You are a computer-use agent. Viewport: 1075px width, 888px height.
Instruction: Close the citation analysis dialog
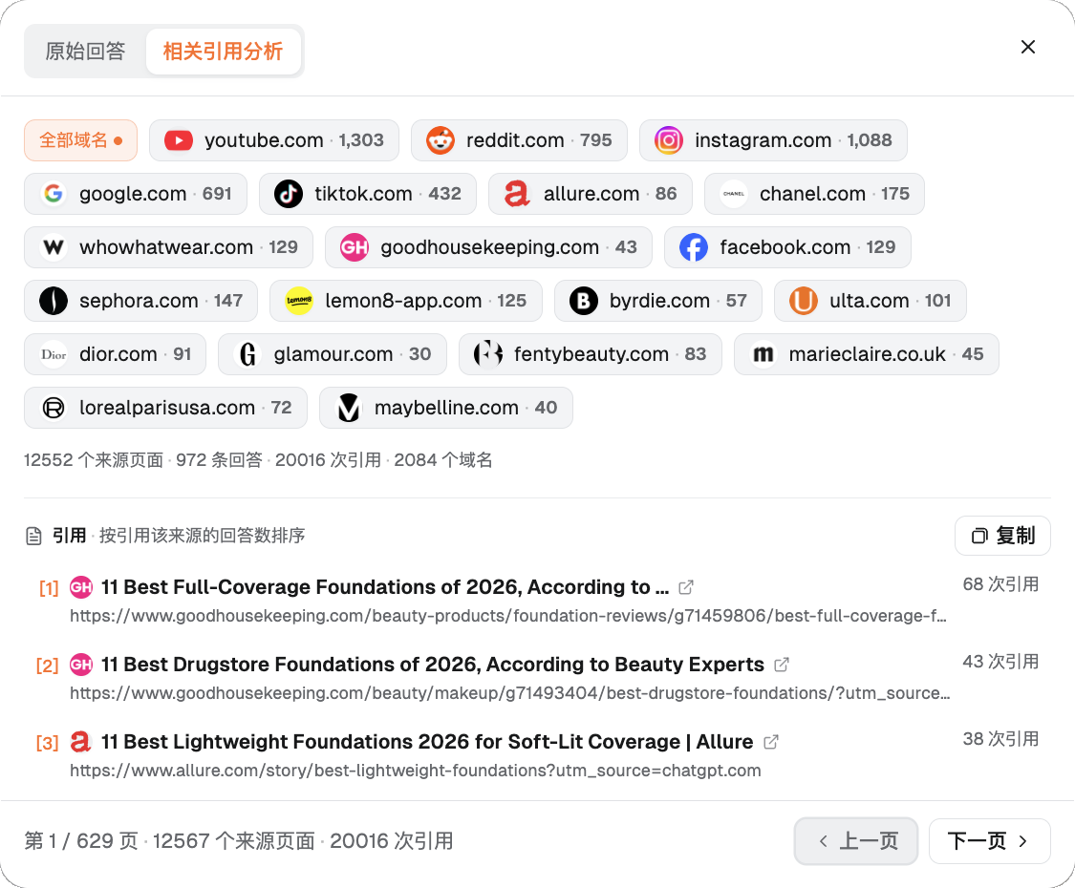point(1027,47)
